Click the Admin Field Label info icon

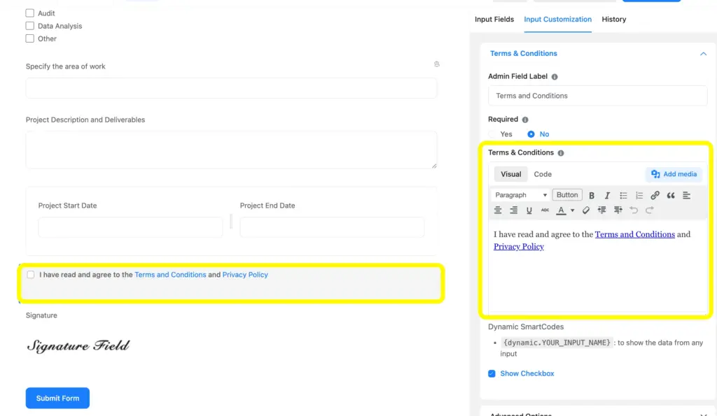click(x=555, y=77)
